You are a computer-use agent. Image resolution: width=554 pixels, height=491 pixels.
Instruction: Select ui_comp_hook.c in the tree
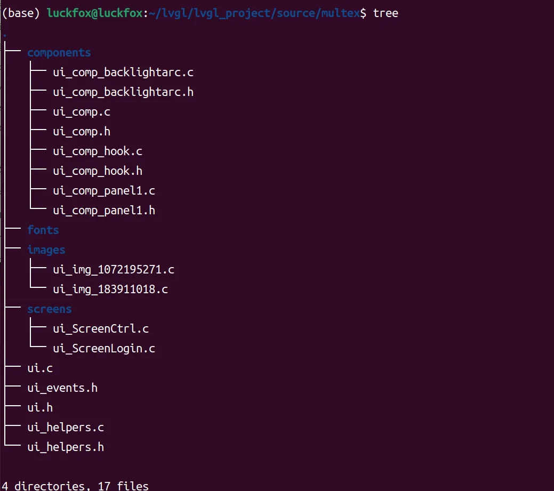98,151
